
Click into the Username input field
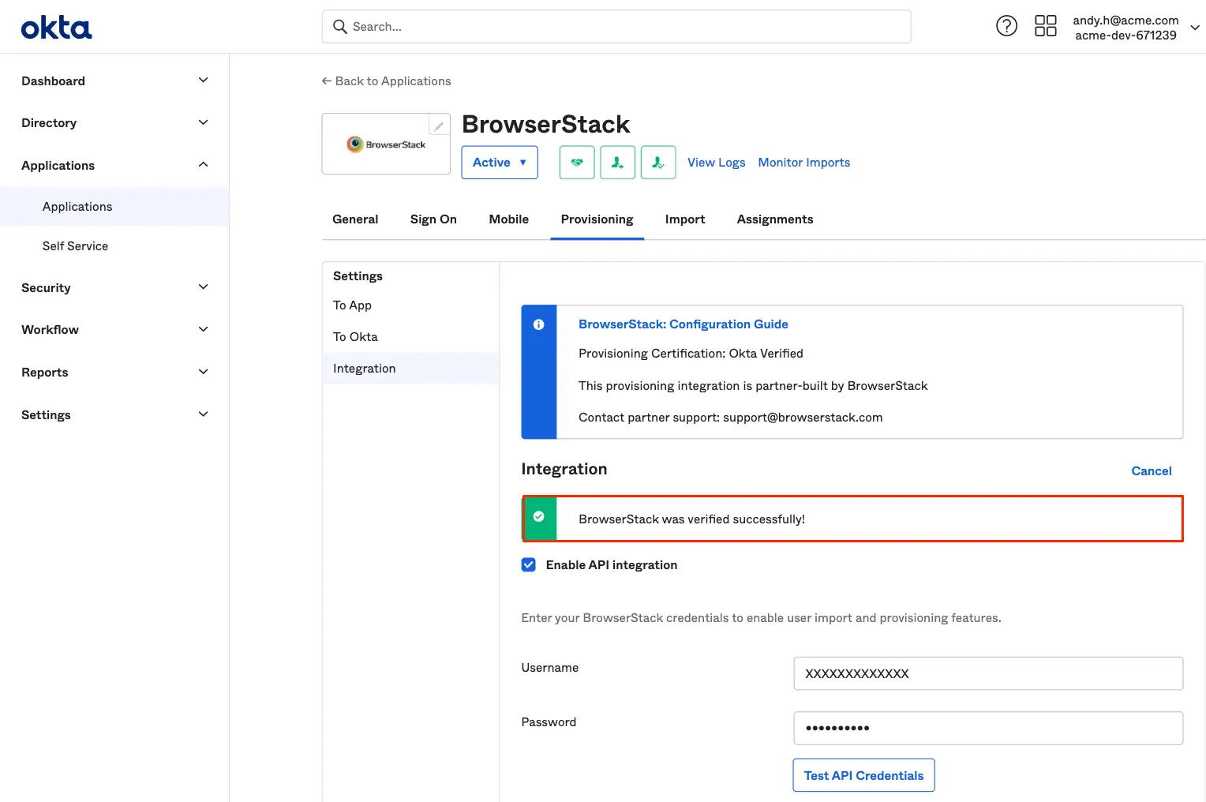pyautogui.click(x=987, y=673)
